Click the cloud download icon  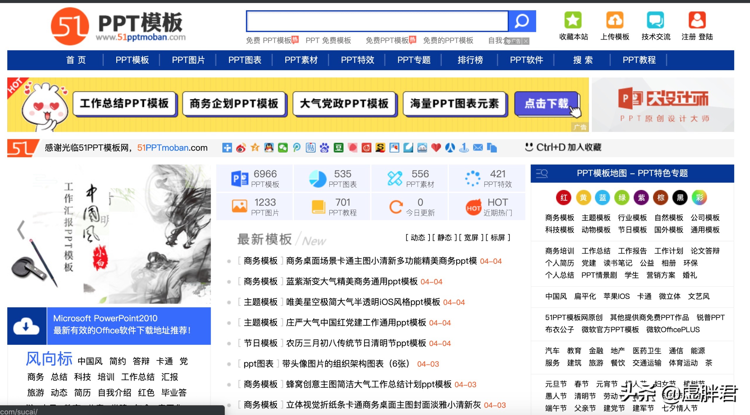coord(26,326)
